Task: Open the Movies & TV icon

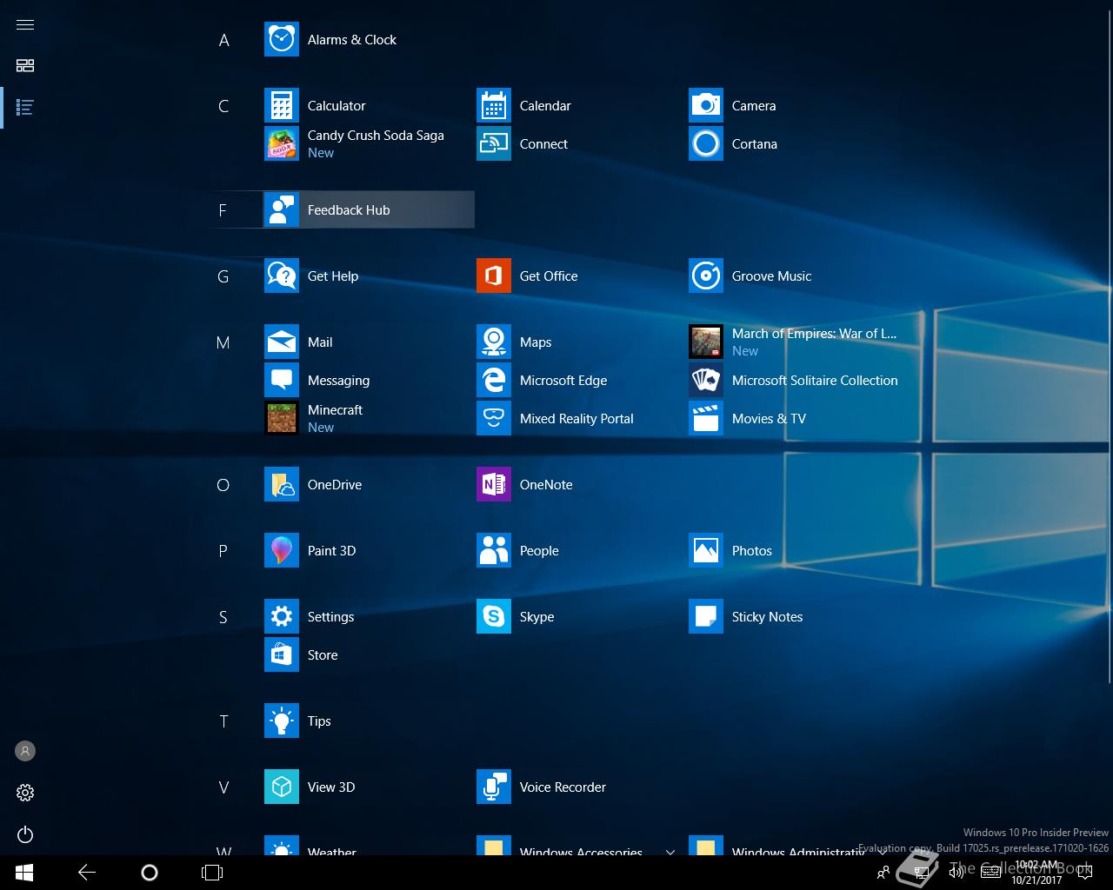Action: 706,419
